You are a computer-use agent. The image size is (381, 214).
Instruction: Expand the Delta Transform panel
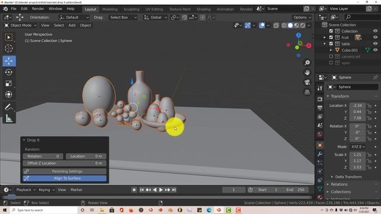[348, 177]
